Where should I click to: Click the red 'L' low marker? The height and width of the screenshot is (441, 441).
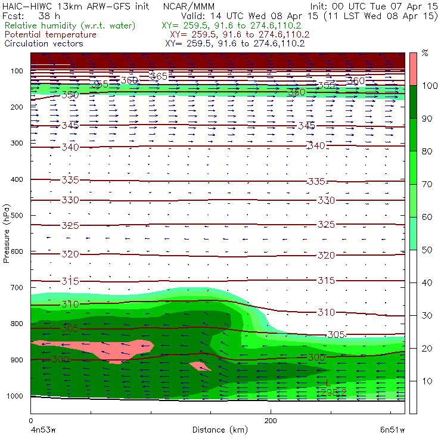coord(328,383)
